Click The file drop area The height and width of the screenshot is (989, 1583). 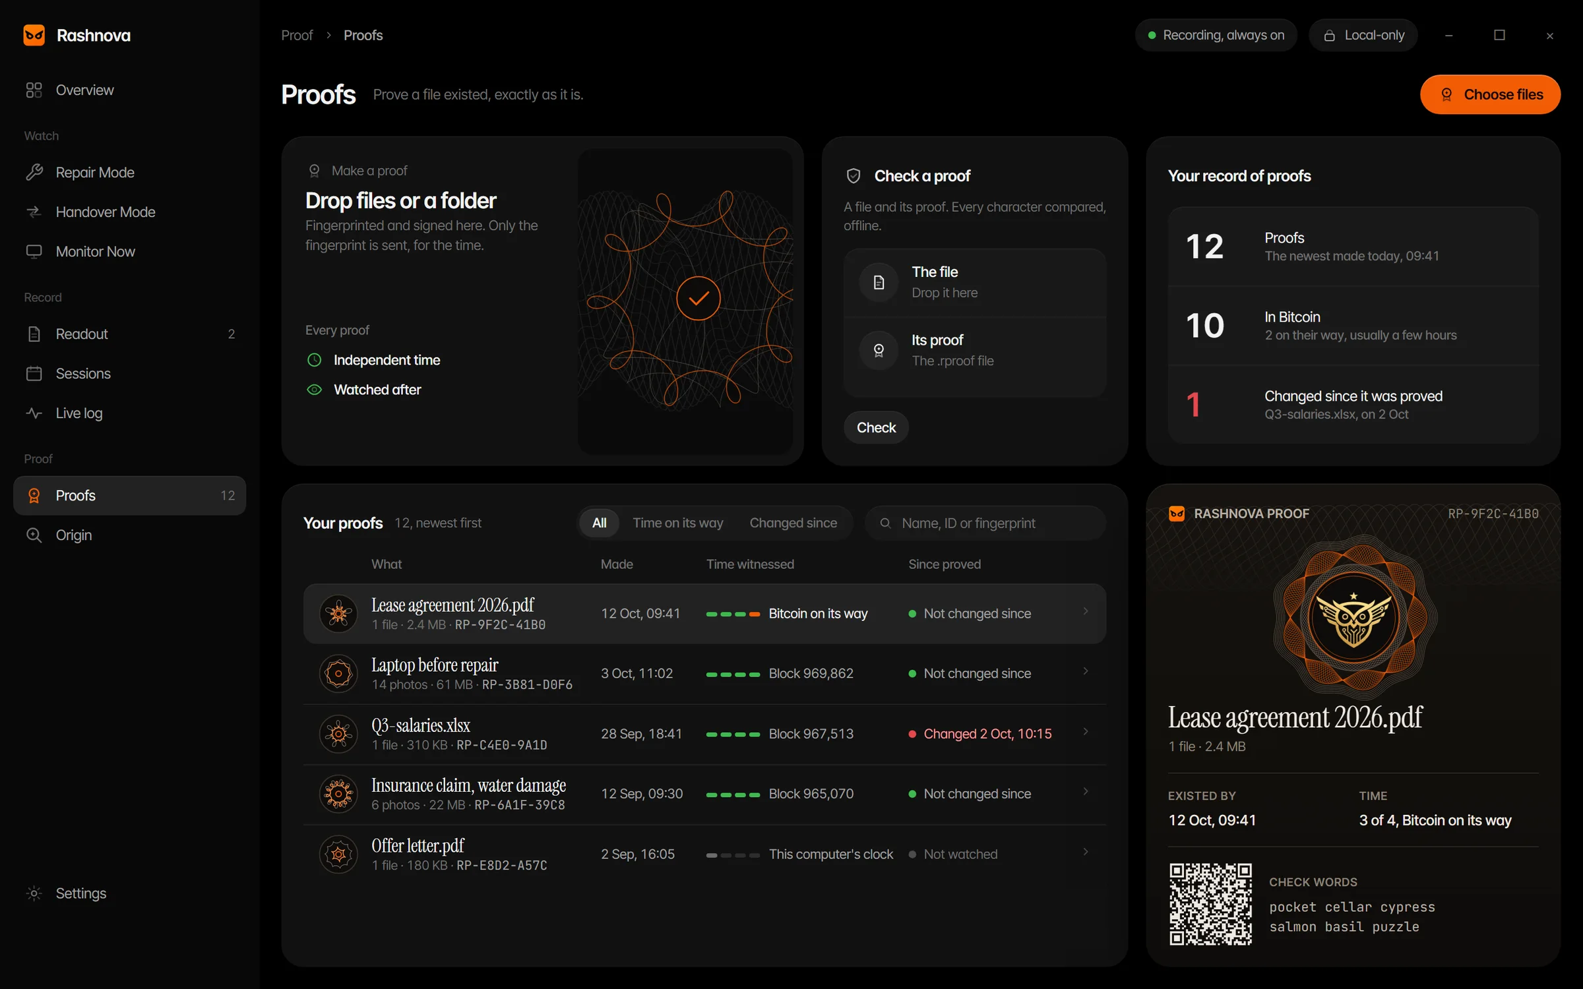pos(975,282)
